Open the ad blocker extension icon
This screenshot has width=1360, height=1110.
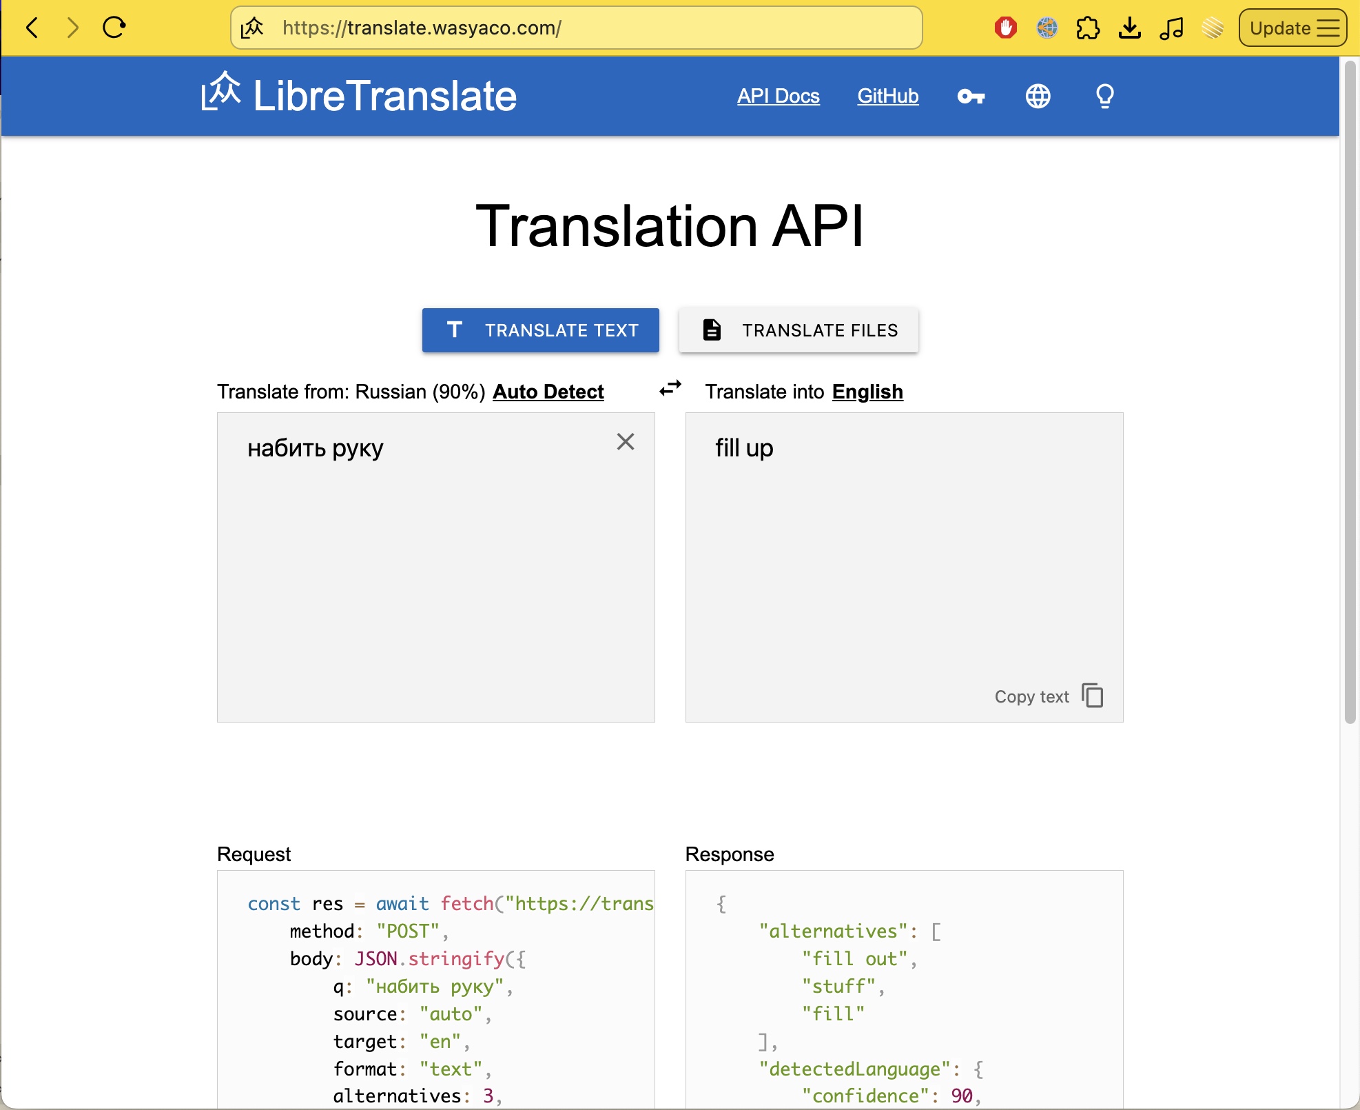click(1005, 28)
